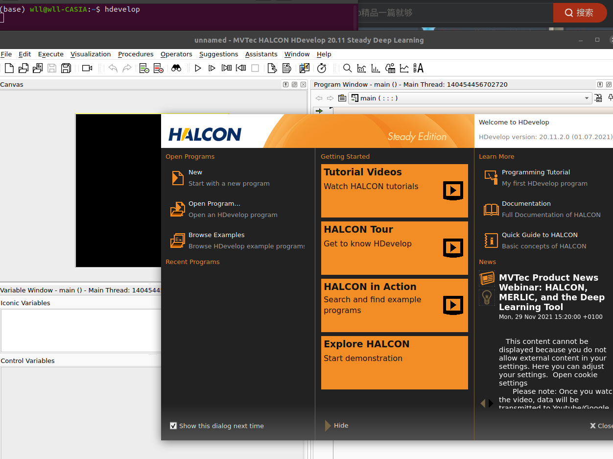Screen dimensions: 613x459
Task: Select the binoculars Find tool
Action: tap(176, 68)
